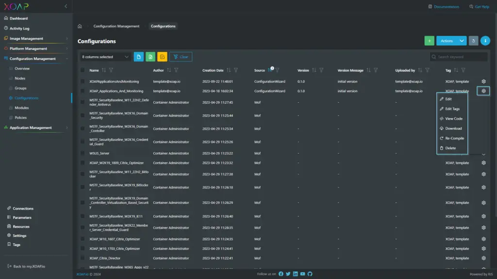This screenshot has height=279, width=497.
Task: Click the green export spreadsheet icon
Action: 150,57
